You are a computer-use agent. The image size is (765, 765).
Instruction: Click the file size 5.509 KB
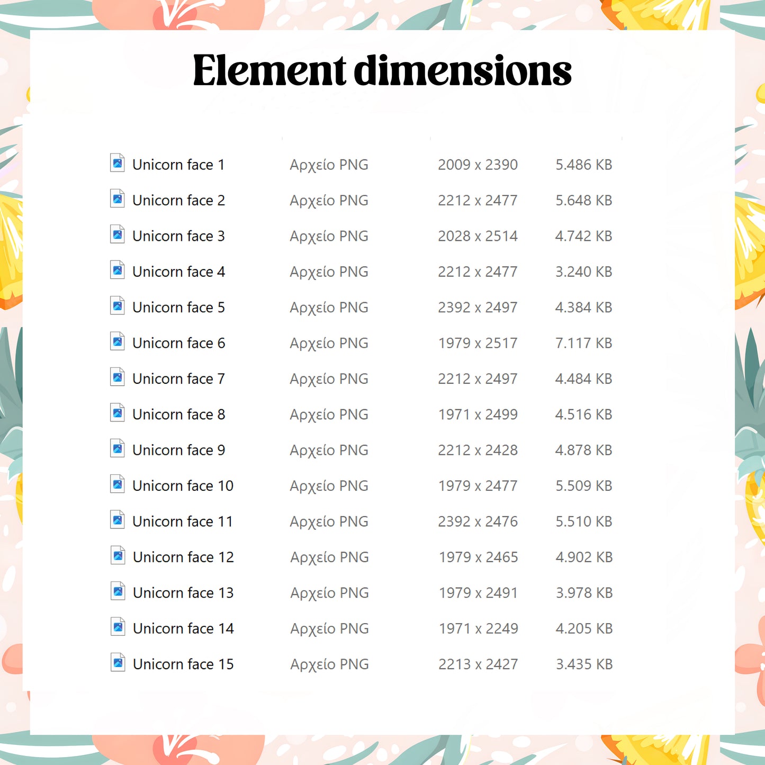(x=583, y=485)
